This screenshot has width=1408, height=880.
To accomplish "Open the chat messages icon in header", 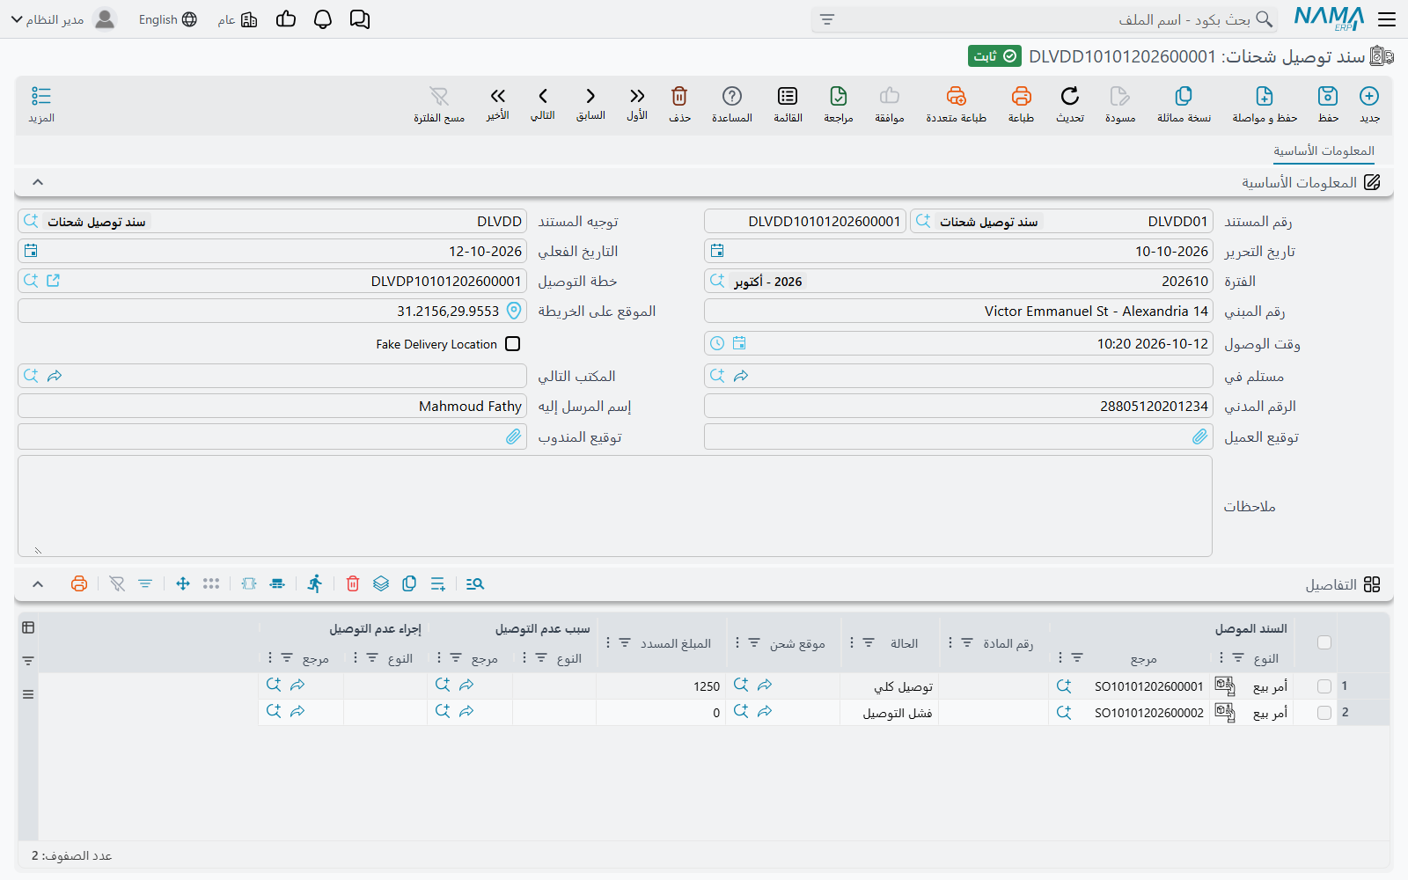I will tap(360, 19).
